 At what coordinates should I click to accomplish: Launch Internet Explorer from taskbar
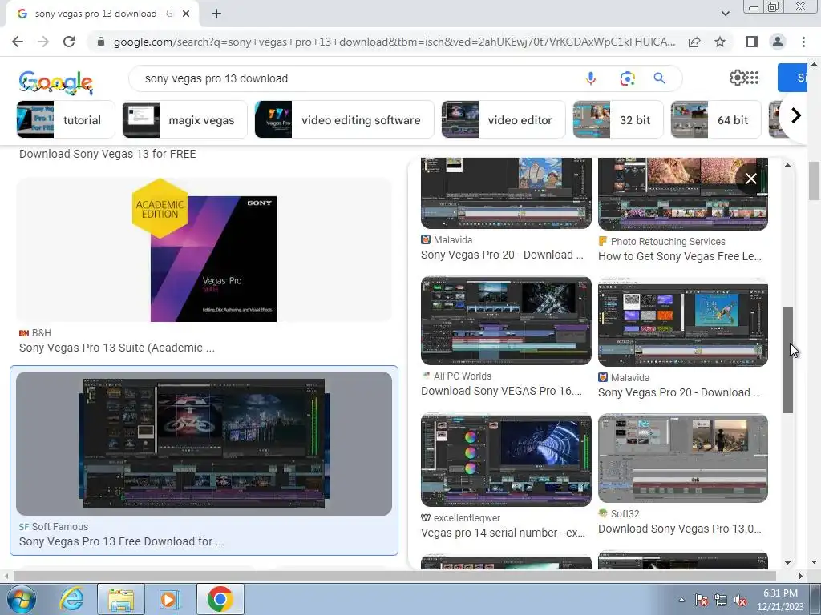(x=71, y=599)
